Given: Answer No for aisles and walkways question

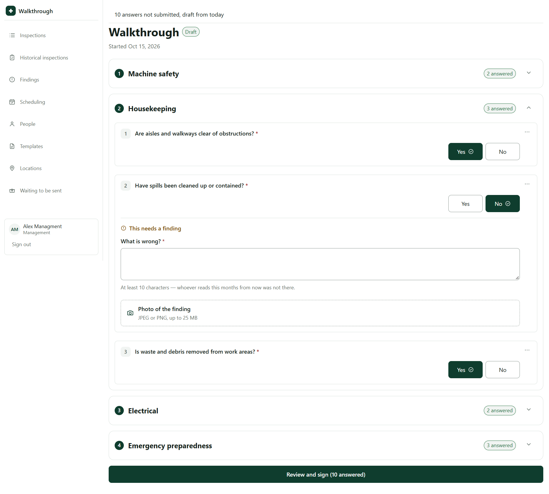Looking at the screenshot, I should pos(502,152).
